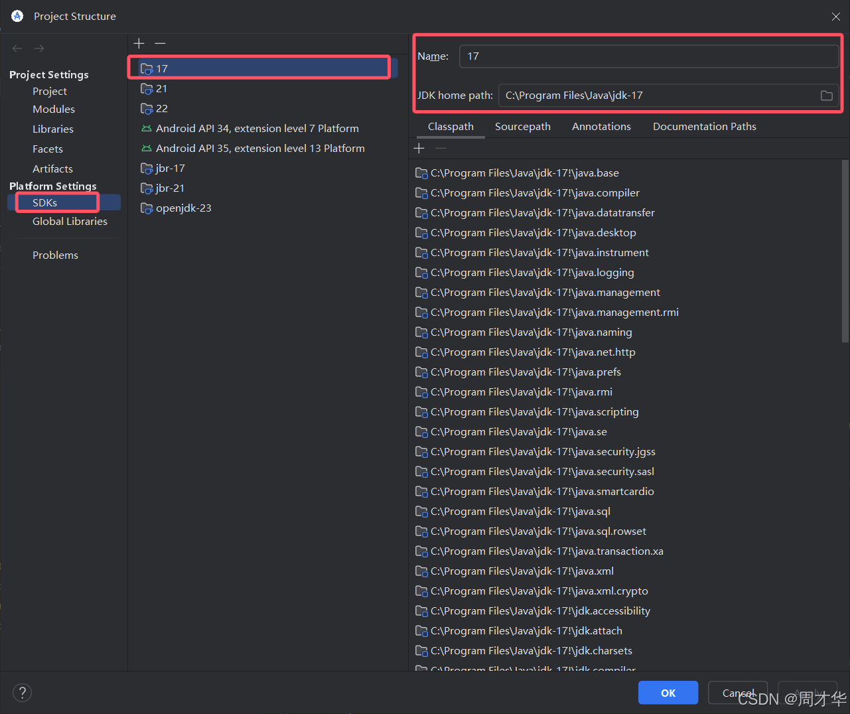Browse for JDK home path folder
Screen dimensions: 850x714
click(827, 96)
